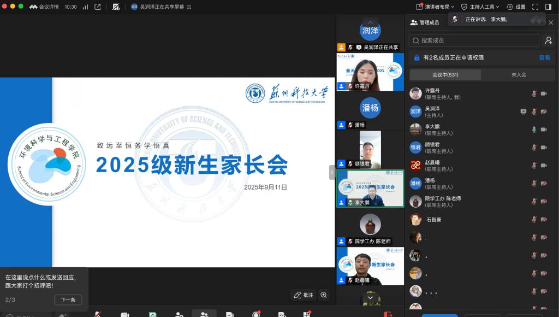Click the fullscreen icon in top bar
The height and width of the screenshot is (317, 559).
click(x=534, y=7)
